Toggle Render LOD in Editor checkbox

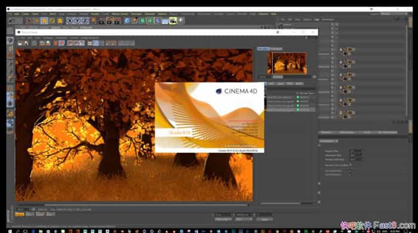pyautogui.click(x=351, y=165)
